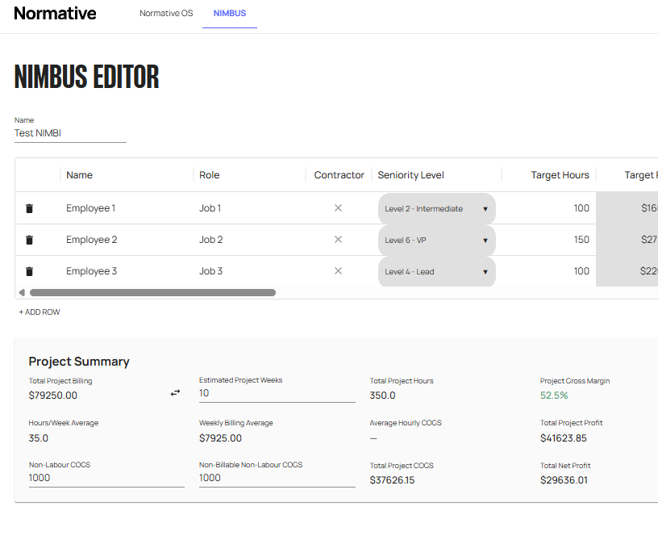Click the swap arrows icon beside Total Project Billing
This screenshot has width=658, height=540.
176,393
